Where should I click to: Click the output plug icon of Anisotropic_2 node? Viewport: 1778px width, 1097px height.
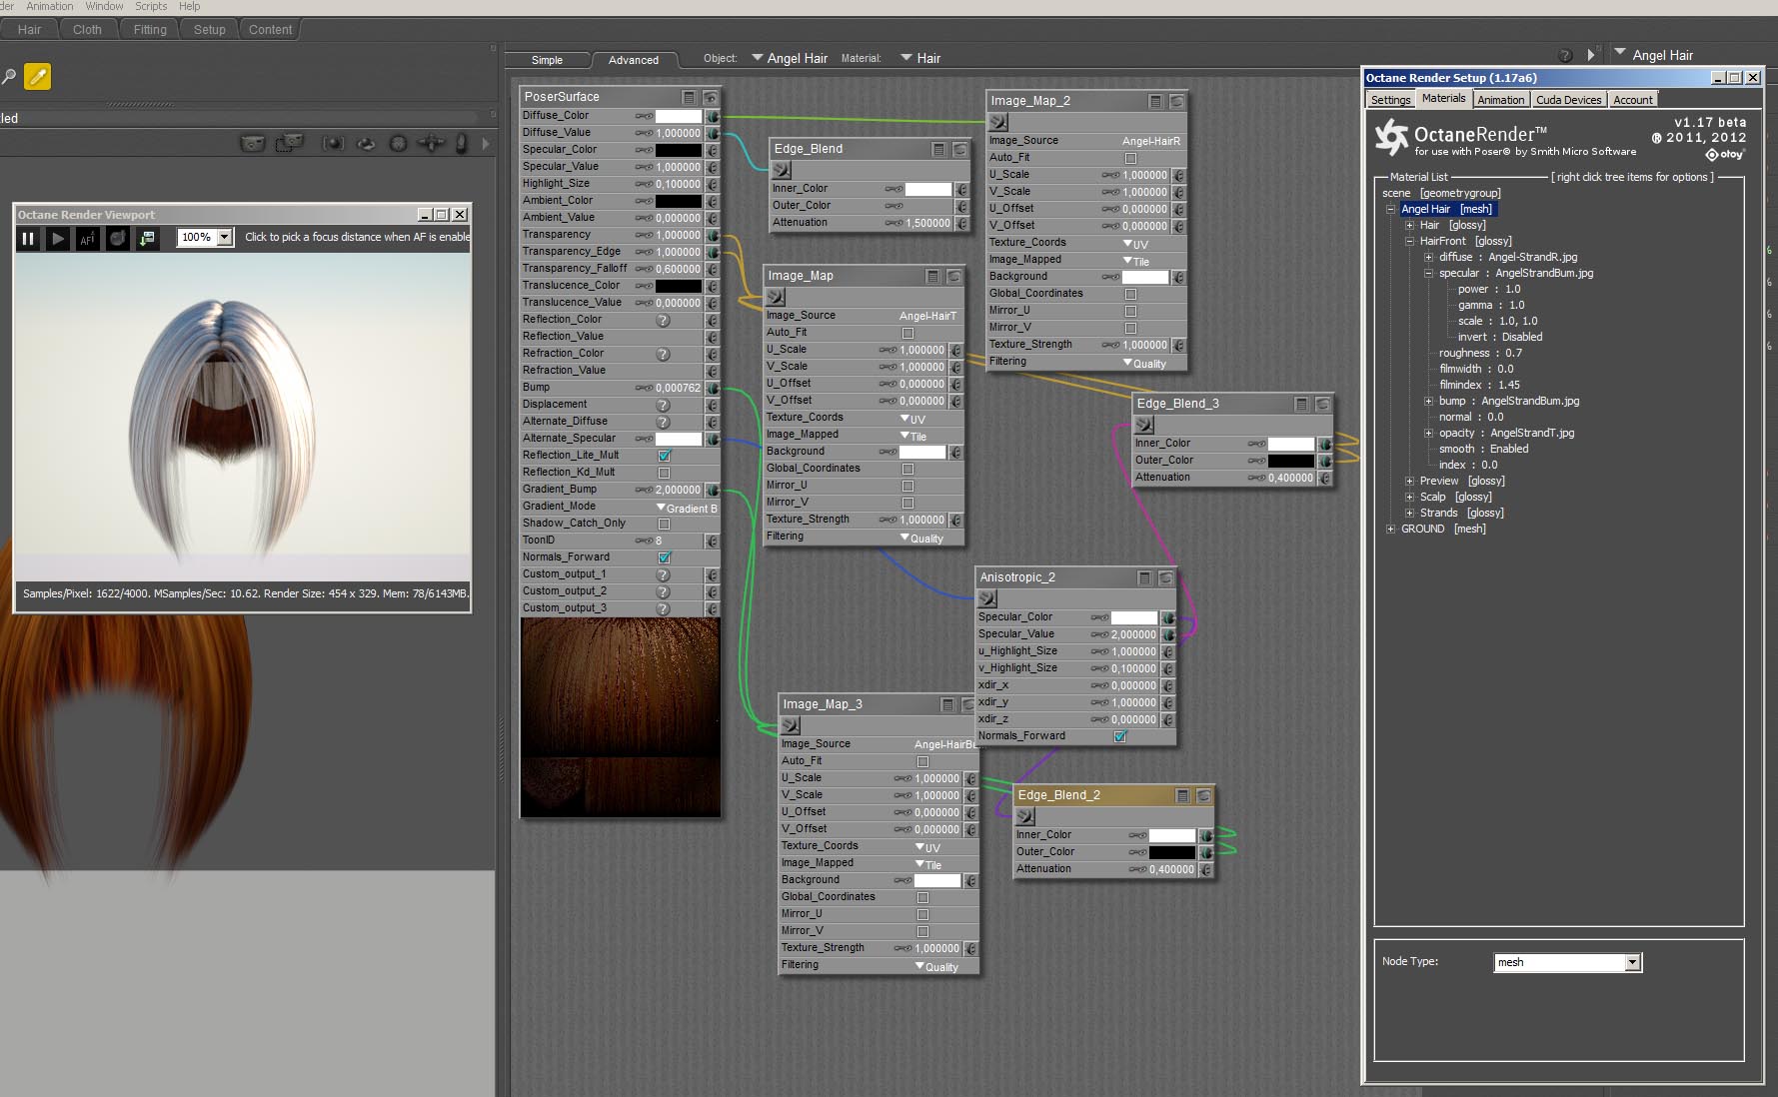(x=987, y=598)
